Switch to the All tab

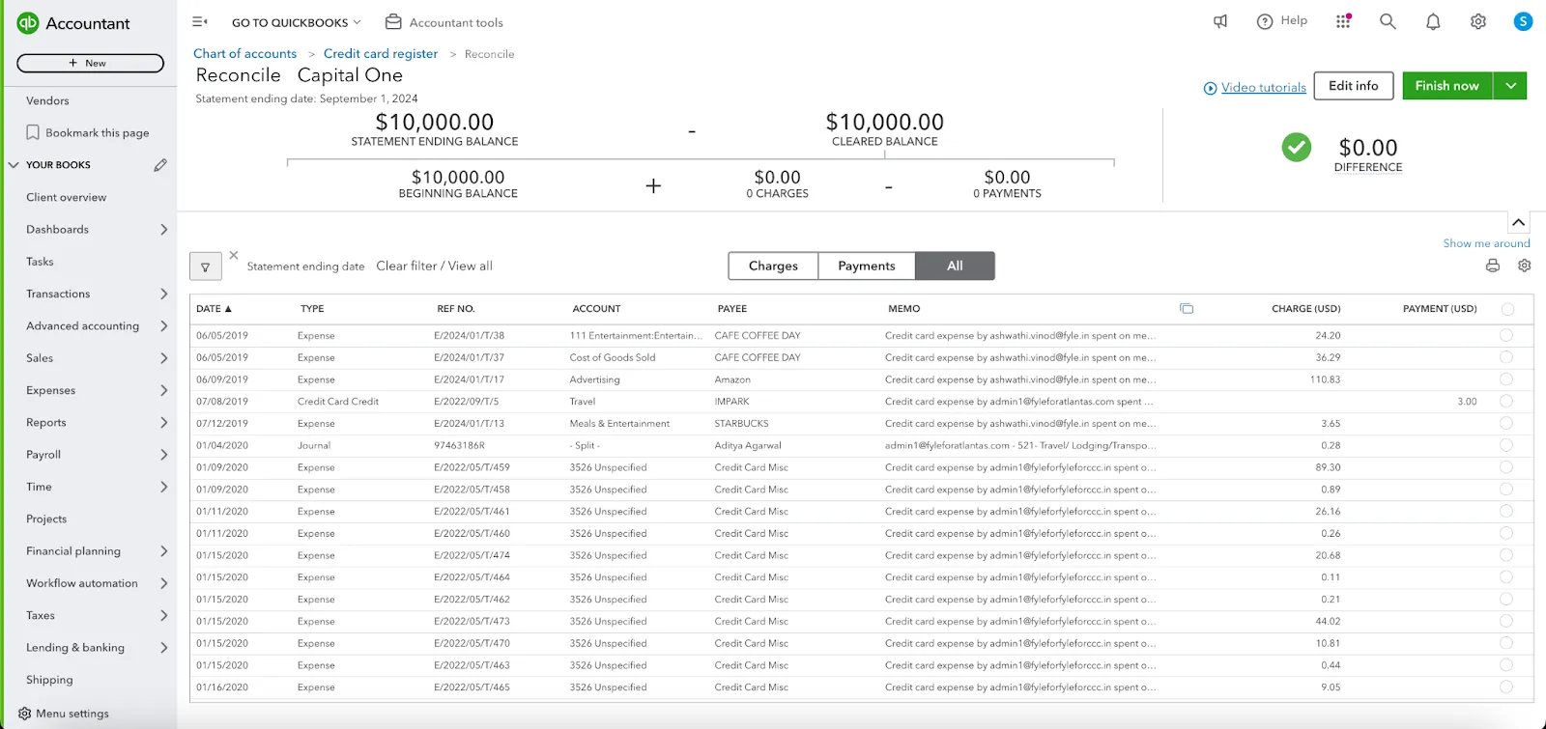(955, 266)
